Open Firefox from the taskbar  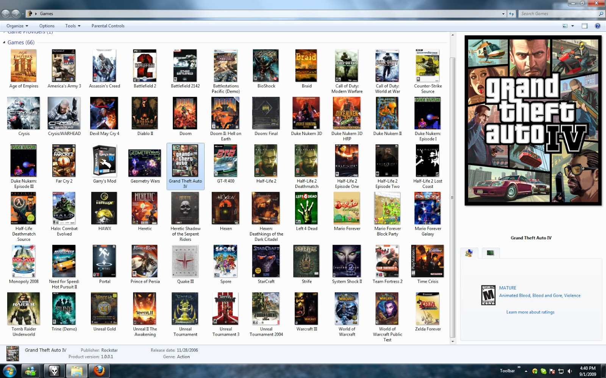point(99,371)
